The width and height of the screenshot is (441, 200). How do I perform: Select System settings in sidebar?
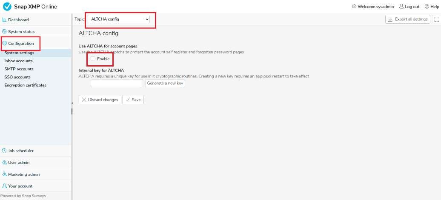pos(19,53)
